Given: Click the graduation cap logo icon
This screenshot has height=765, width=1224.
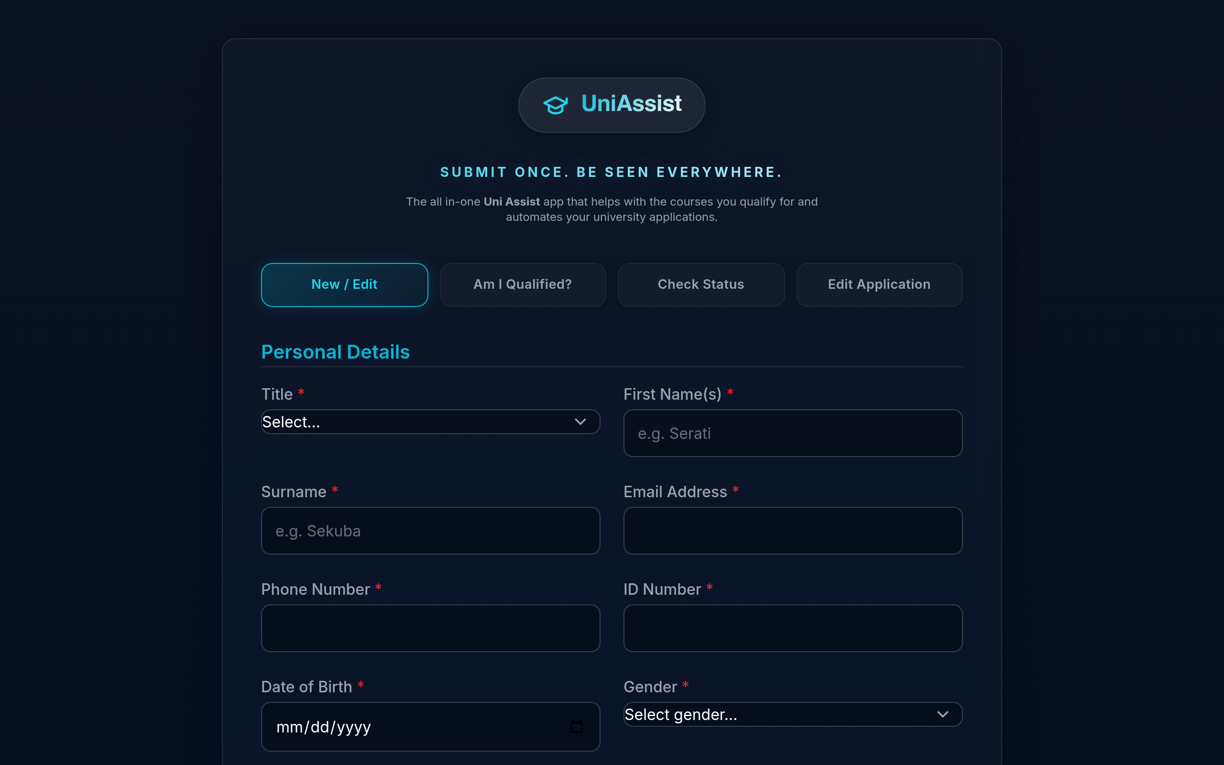Looking at the screenshot, I should (557, 105).
